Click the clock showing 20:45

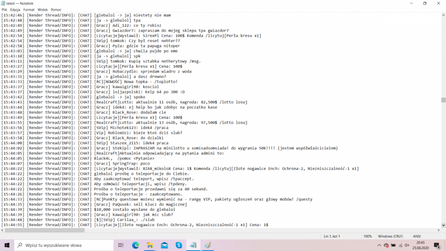pos(421,245)
